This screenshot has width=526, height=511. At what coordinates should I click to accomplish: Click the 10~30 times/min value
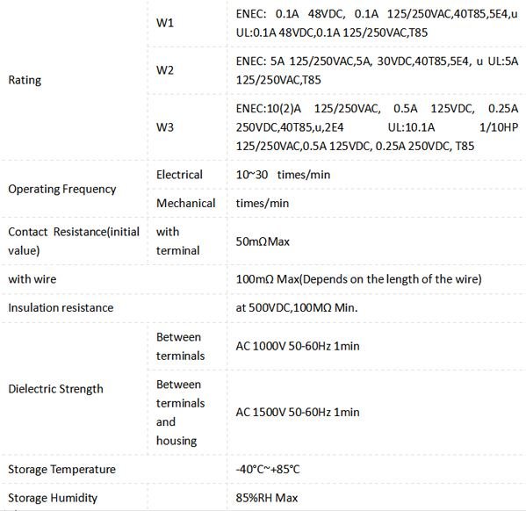[283, 175]
